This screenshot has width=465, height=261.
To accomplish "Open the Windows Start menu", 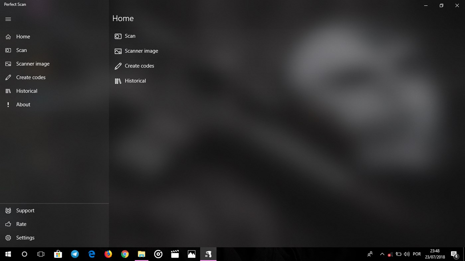I will tap(8, 254).
